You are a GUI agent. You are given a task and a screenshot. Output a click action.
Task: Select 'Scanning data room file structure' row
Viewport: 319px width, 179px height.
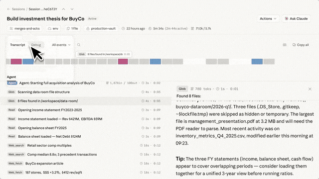click(x=85, y=92)
